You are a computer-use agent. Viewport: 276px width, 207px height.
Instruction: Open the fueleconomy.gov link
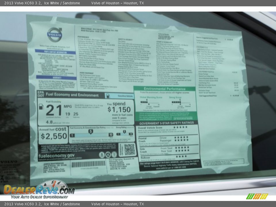[x=56, y=155]
